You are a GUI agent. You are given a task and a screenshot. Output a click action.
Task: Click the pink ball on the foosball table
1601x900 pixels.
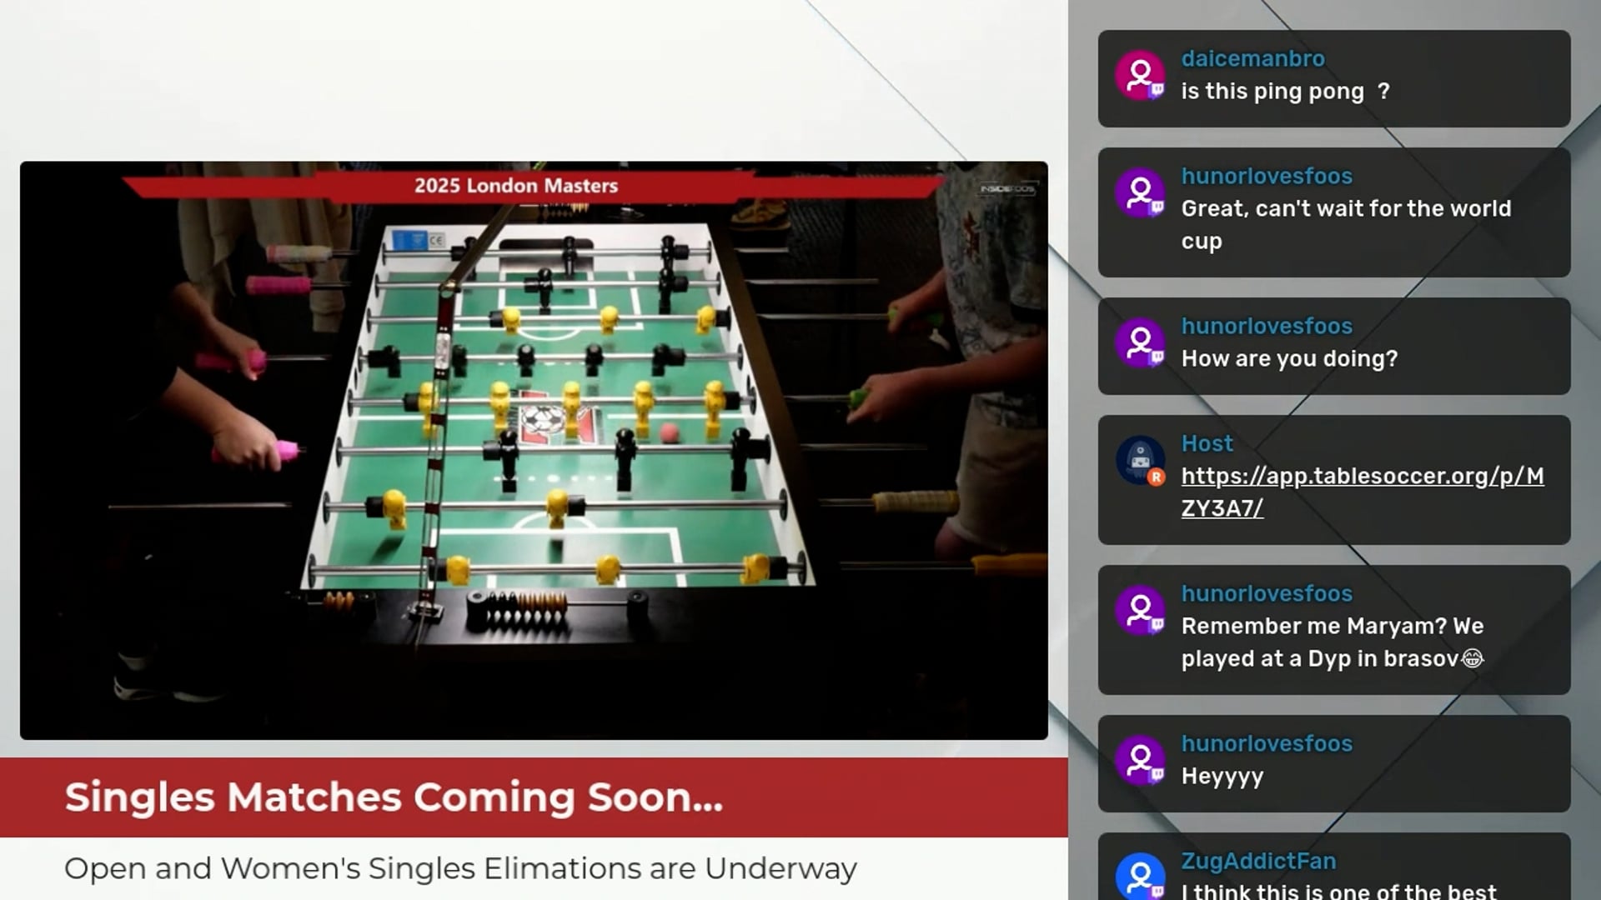click(x=670, y=432)
